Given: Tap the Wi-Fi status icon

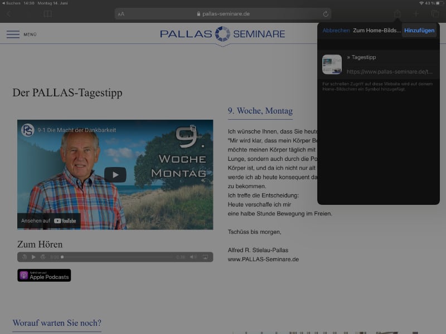Looking at the screenshot, I should pyautogui.click(x=421, y=3).
